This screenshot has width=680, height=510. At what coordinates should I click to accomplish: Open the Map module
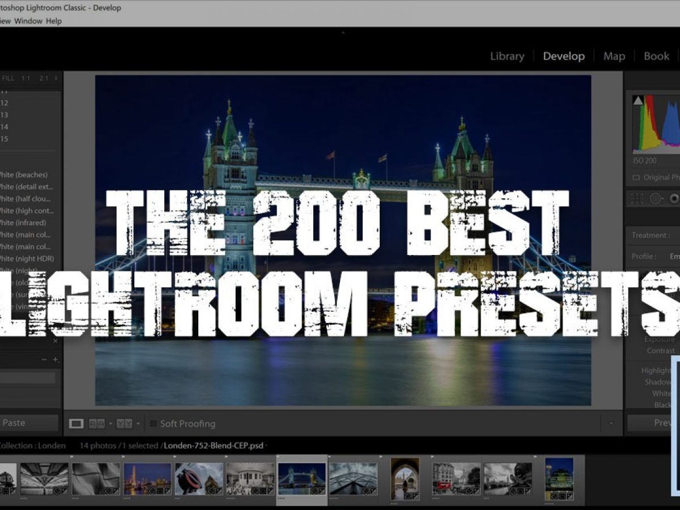coord(614,56)
